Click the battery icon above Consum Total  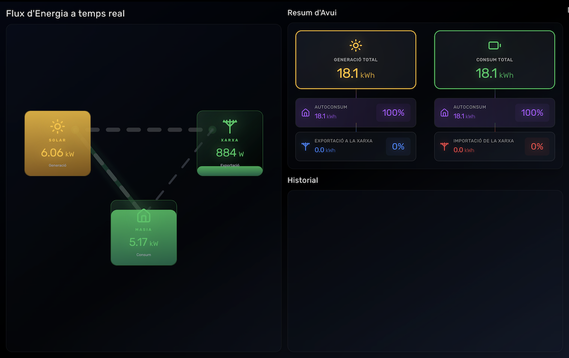pyautogui.click(x=495, y=45)
